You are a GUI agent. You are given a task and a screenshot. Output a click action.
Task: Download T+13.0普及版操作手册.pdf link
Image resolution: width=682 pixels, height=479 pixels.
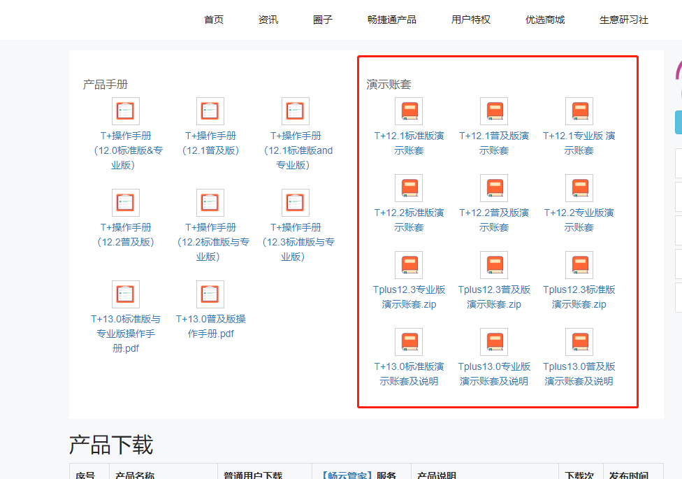tap(210, 326)
